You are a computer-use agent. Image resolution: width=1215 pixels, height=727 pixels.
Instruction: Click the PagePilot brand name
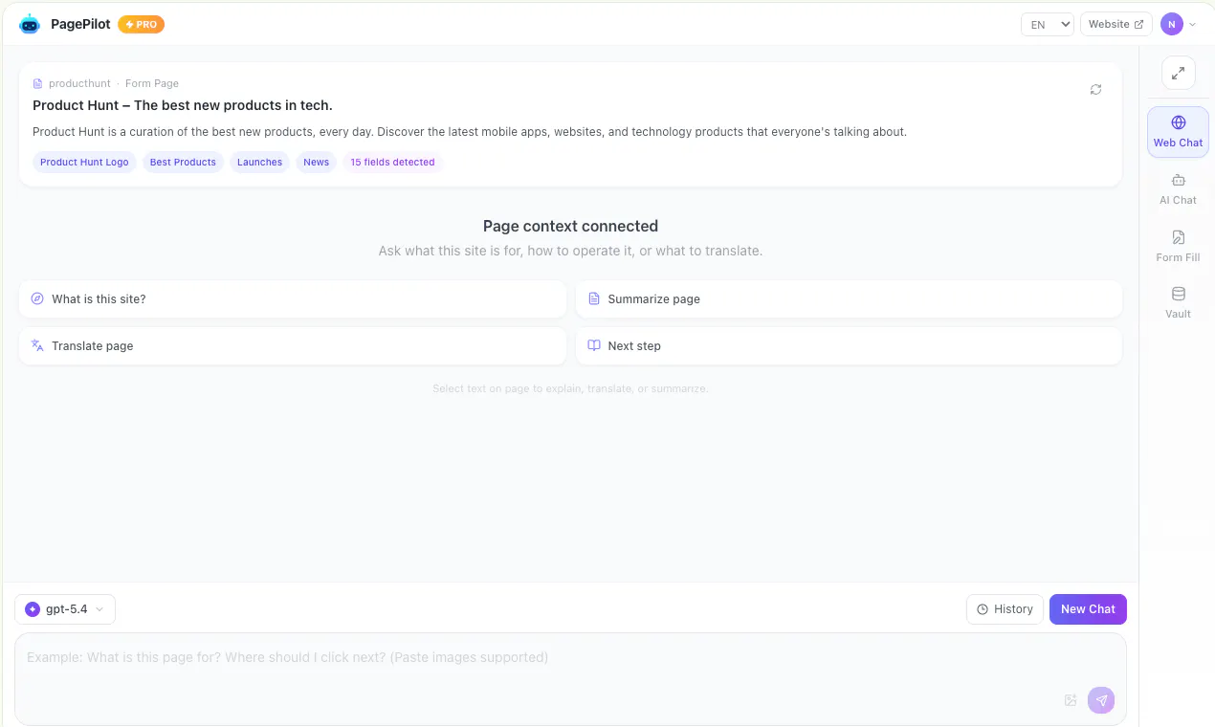coord(80,24)
